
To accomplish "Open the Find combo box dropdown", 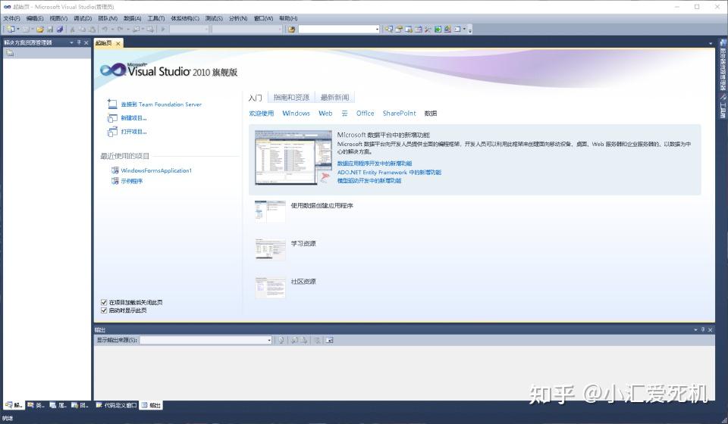I will 377,29.
